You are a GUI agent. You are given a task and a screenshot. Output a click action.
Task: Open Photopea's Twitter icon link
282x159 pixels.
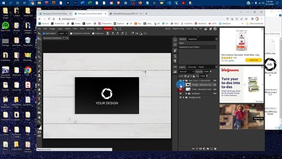pos(211,29)
